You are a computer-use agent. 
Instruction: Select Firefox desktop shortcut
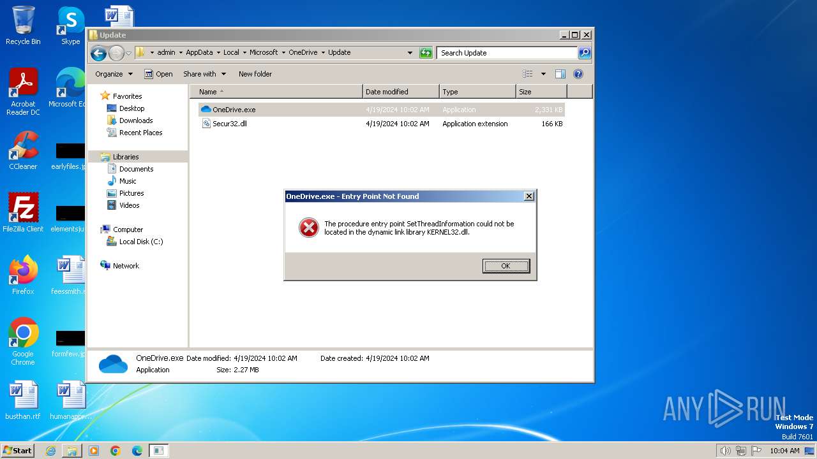(x=23, y=275)
